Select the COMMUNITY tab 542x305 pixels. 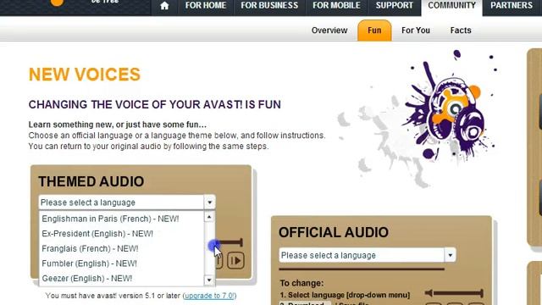tap(451, 6)
